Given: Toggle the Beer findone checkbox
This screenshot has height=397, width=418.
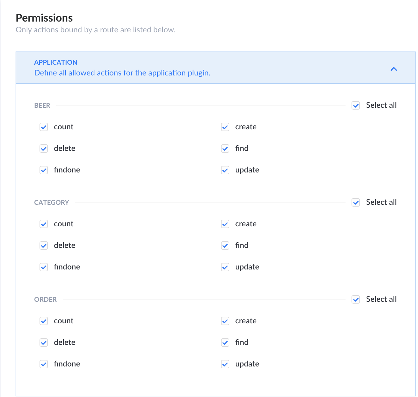Looking at the screenshot, I should click(44, 170).
